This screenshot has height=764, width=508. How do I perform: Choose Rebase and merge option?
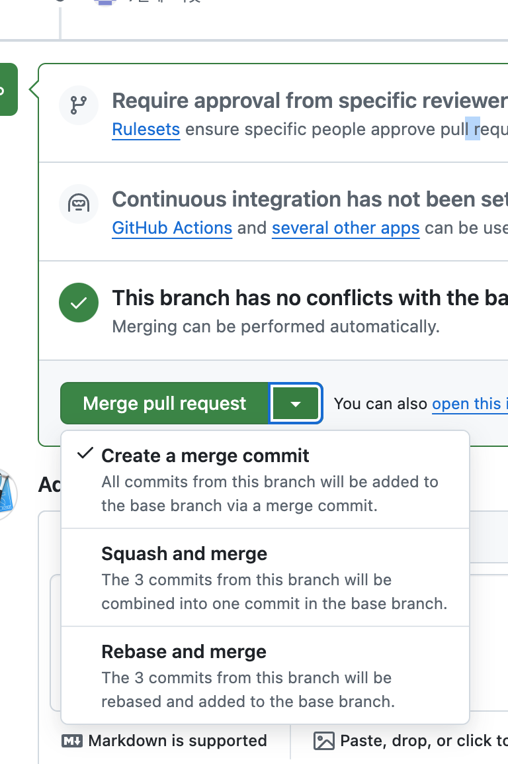point(265,675)
